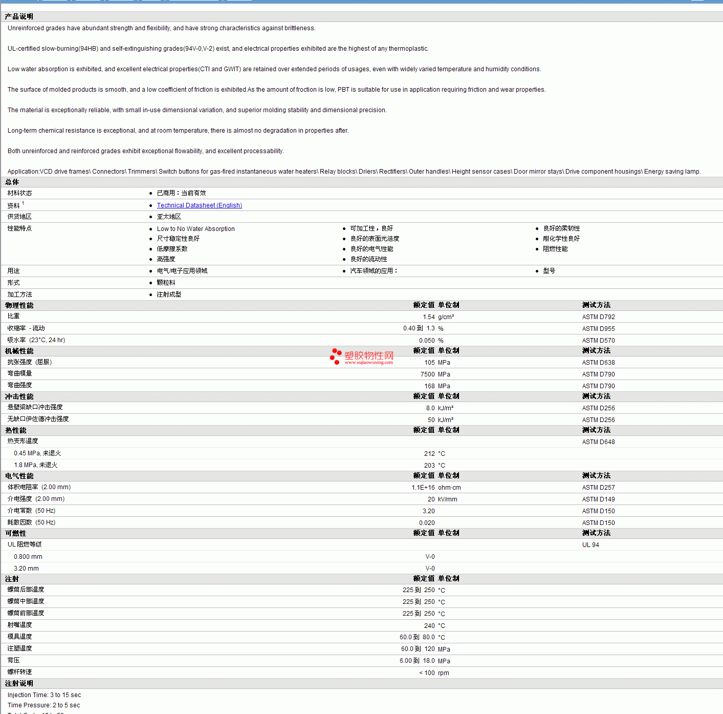Click the 供货地区 row label
This screenshot has height=714, width=723.
pyautogui.click(x=19, y=217)
